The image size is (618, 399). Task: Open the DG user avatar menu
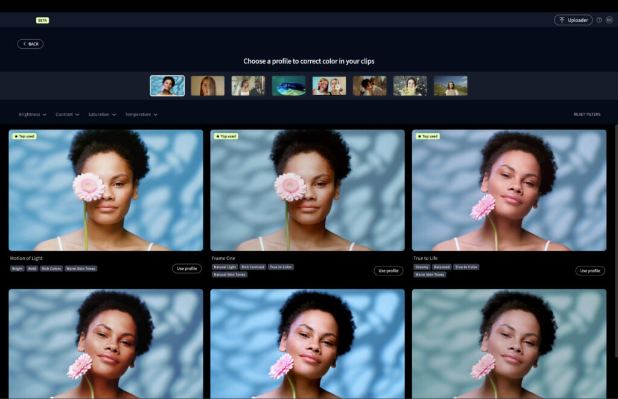(x=609, y=20)
